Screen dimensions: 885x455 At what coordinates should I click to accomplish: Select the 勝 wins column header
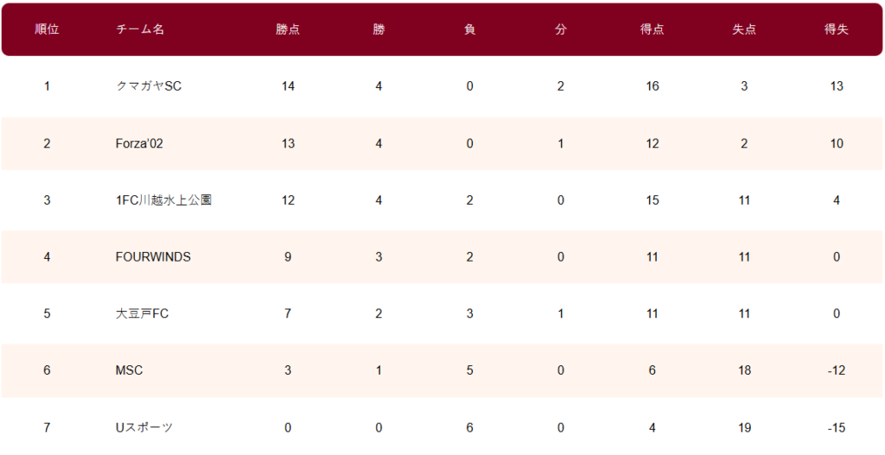(379, 30)
